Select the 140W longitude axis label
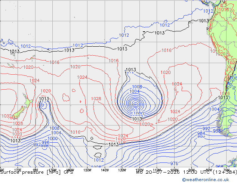 coord(105,170)
